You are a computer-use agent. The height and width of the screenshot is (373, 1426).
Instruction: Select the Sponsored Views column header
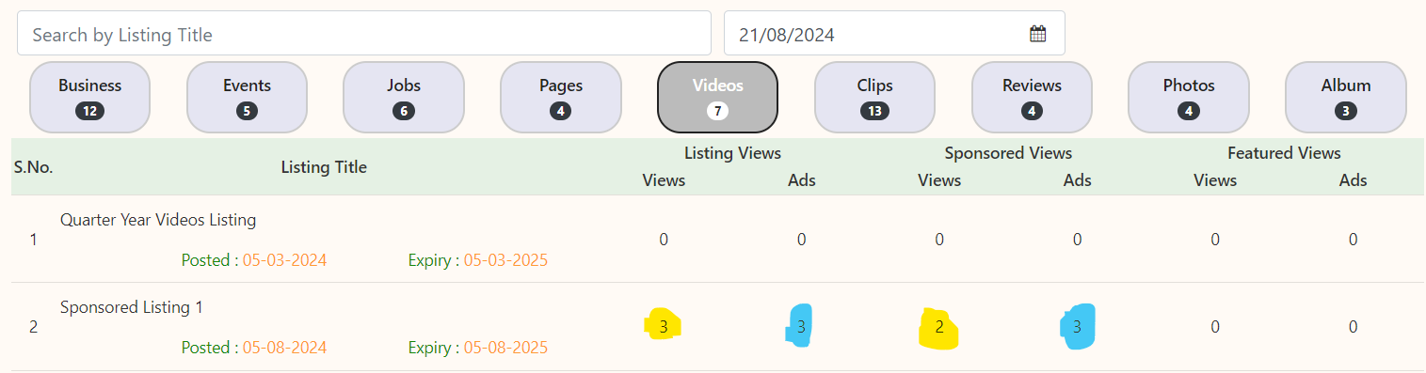point(1008,152)
